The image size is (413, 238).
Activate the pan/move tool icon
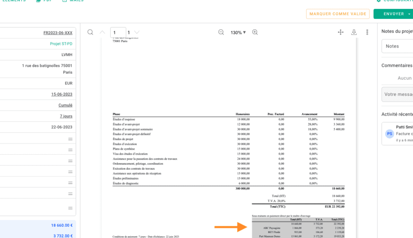tap(340, 32)
